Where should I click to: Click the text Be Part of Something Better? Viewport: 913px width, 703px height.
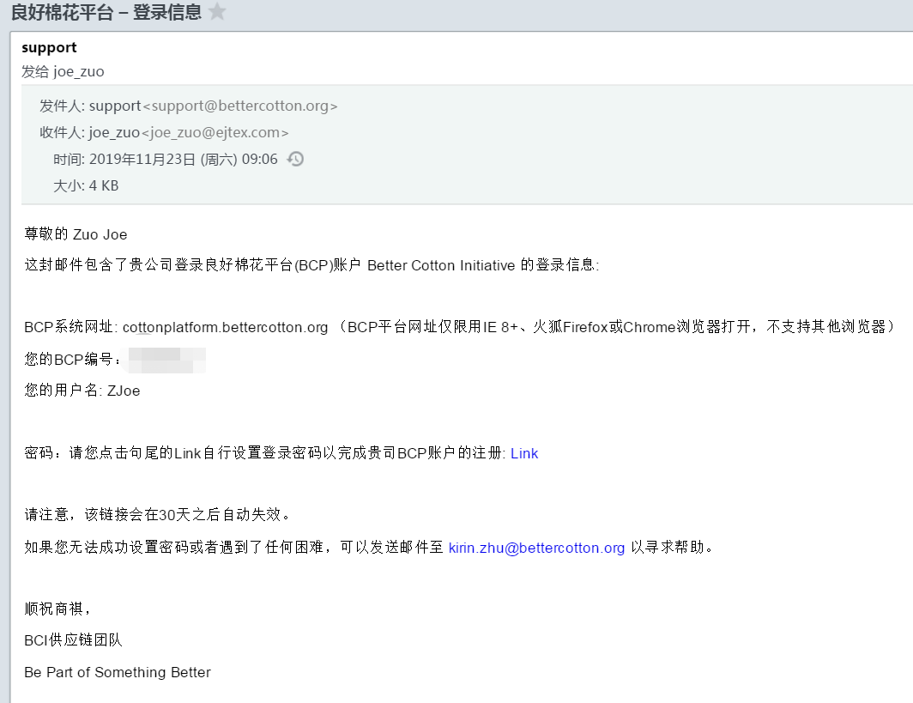click(118, 672)
